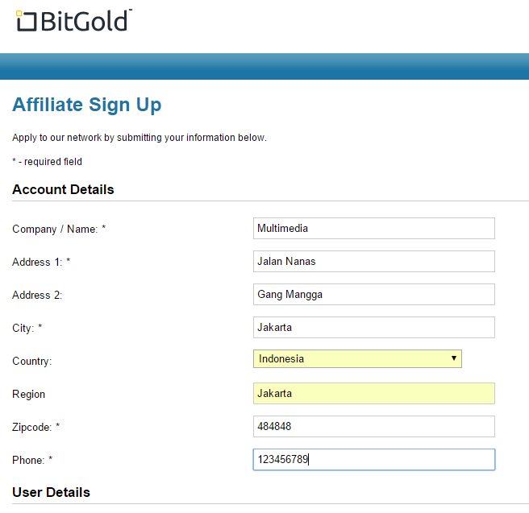Image resolution: width=529 pixels, height=513 pixels.
Task: Click the Company / Name input field
Action: 373,228
